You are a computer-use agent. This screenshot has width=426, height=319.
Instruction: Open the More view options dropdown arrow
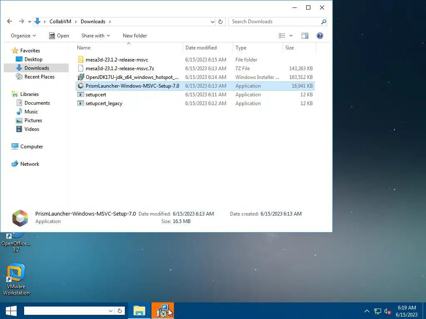pyautogui.click(x=291, y=36)
